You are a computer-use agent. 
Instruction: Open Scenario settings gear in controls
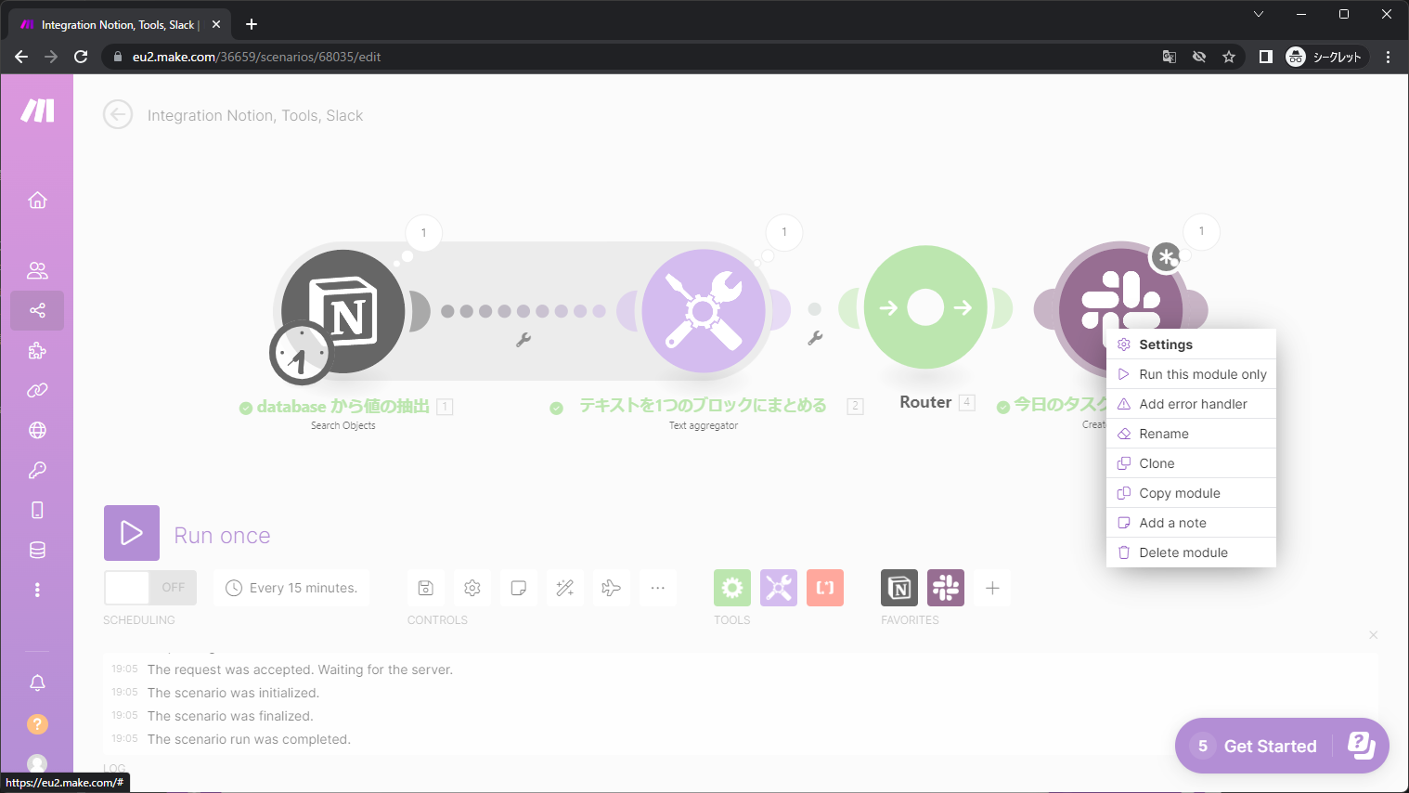click(472, 588)
